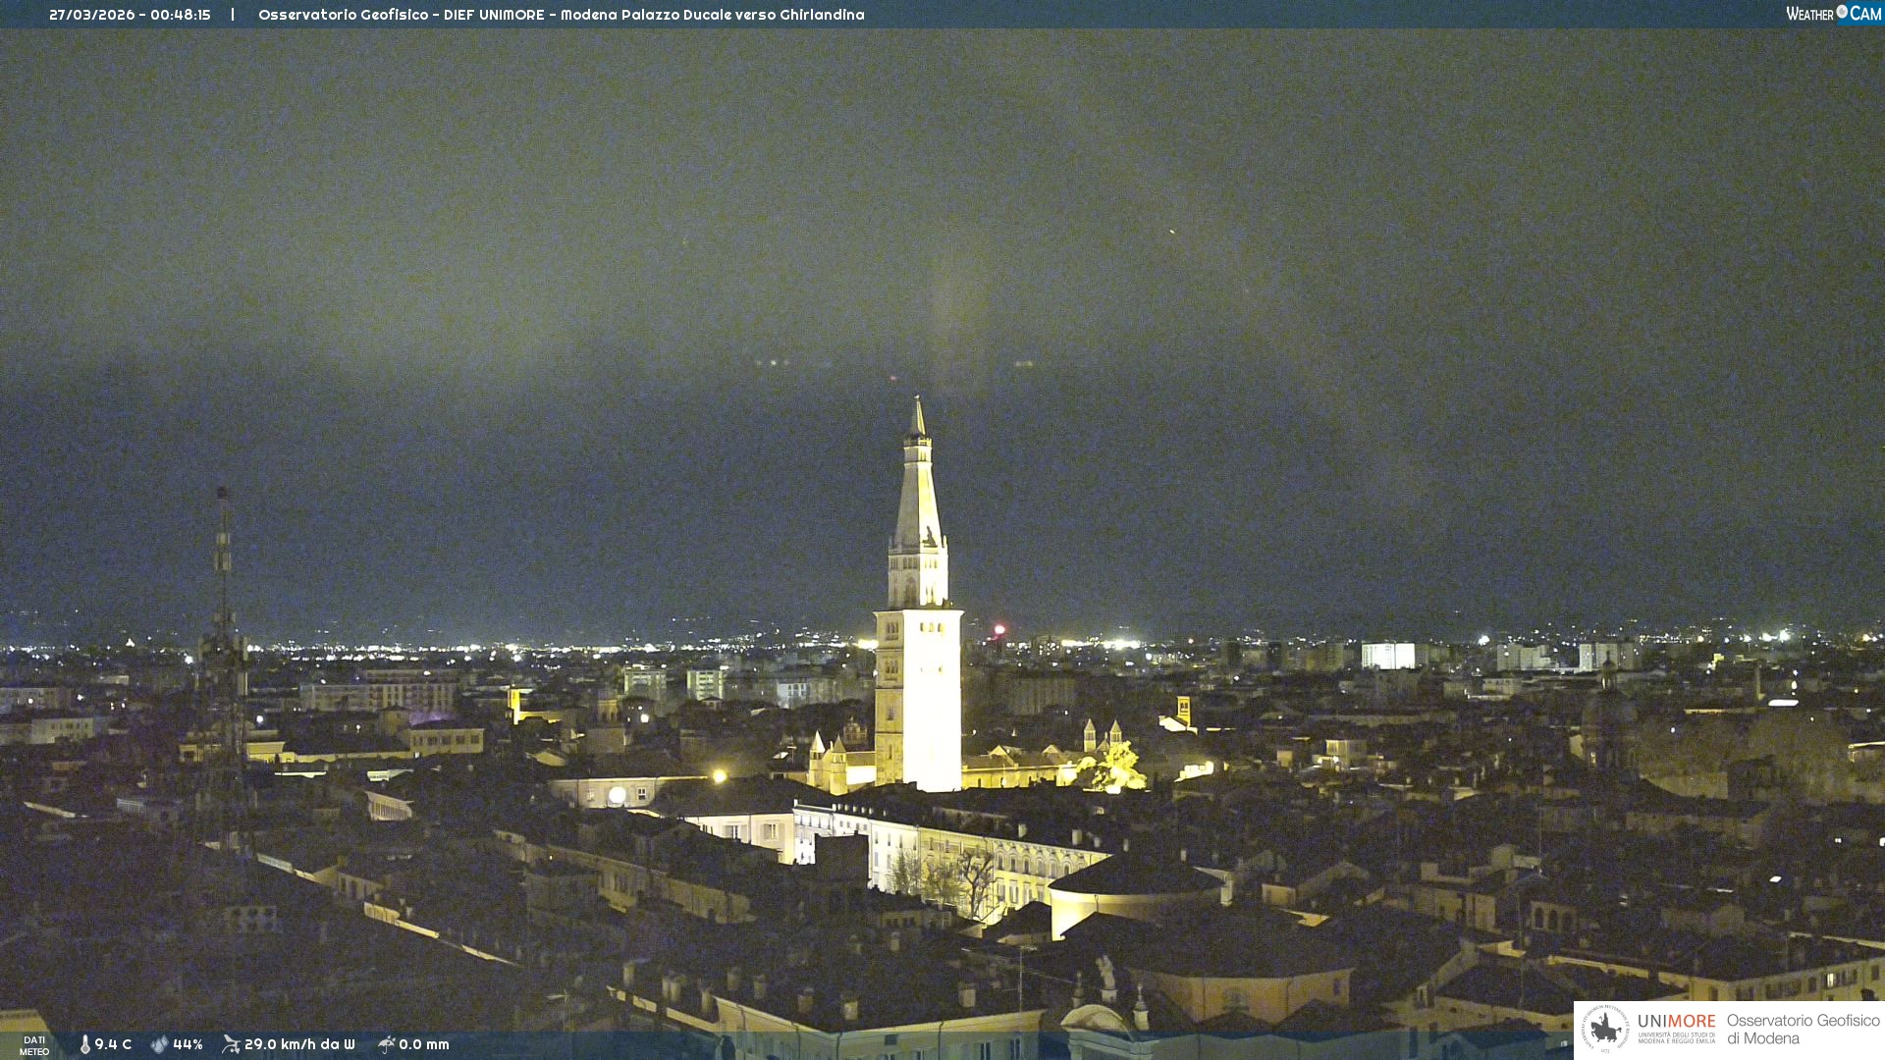The height and width of the screenshot is (1060, 1885).
Task: Click the 00:48:15 time stamp
Action: coord(181,15)
